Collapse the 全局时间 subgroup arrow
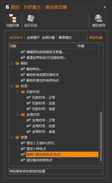Screen dimensions: 112x183 tap(17, 114)
